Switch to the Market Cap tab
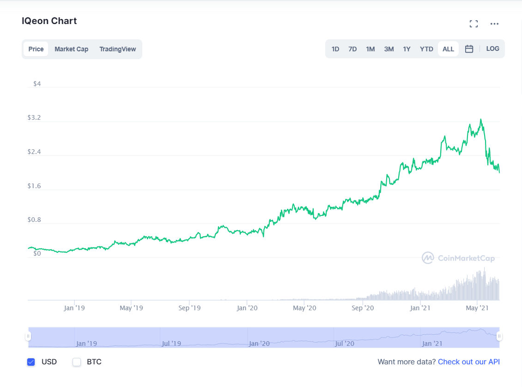Viewport: 522px width, 387px height. point(71,49)
